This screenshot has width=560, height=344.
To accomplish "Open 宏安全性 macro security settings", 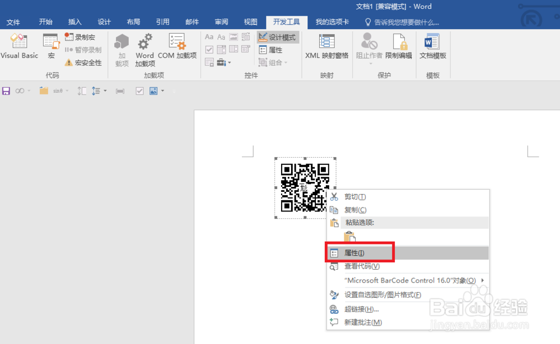I will coord(83,63).
